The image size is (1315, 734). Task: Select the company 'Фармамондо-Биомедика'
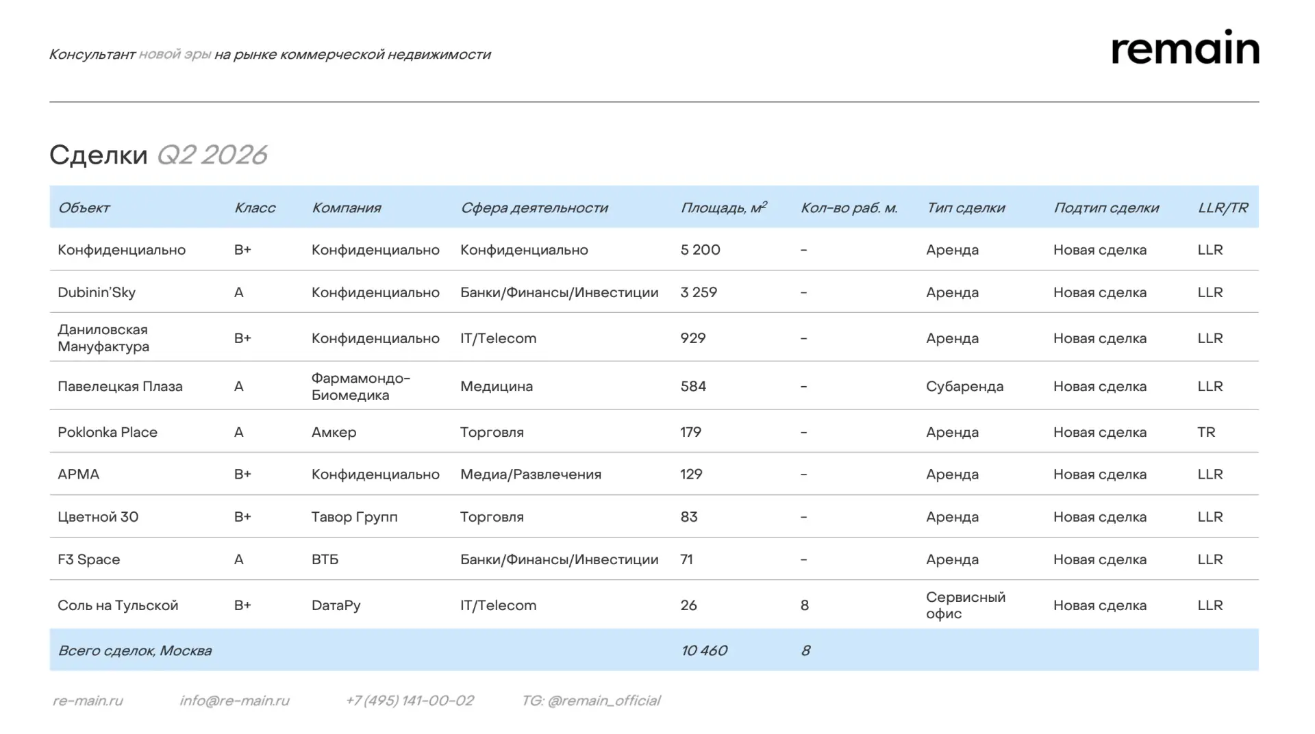pos(361,386)
